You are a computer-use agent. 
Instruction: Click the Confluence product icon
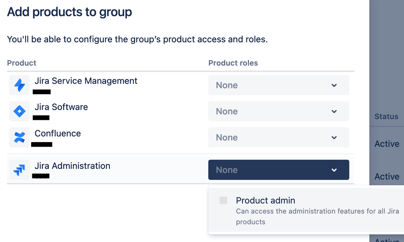19,138
